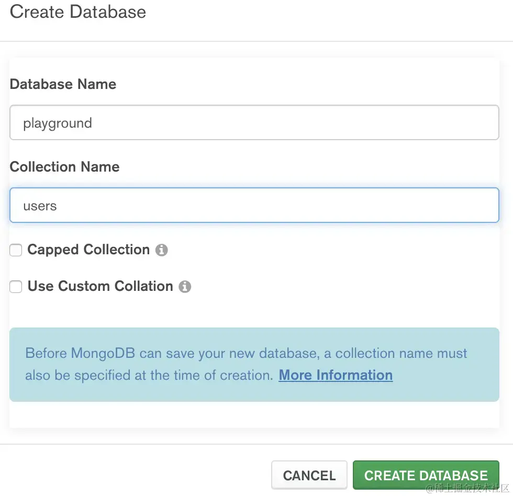This screenshot has height=497, width=513.
Task: Click the Capped Collection info icon
Action: 162,250
